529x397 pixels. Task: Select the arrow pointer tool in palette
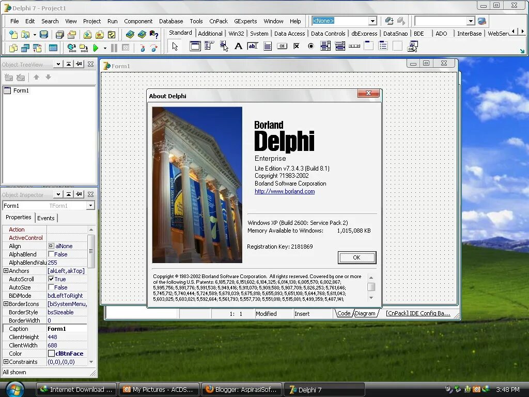[175, 46]
